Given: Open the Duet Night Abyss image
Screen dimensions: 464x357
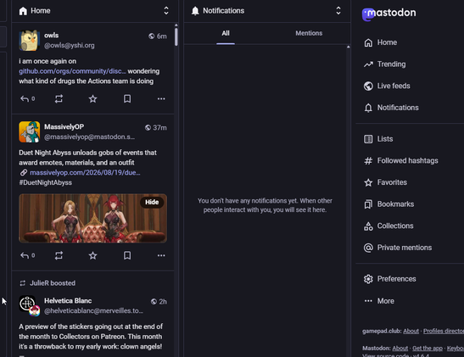Looking at the screenshot, I should [x=92, y=218].
